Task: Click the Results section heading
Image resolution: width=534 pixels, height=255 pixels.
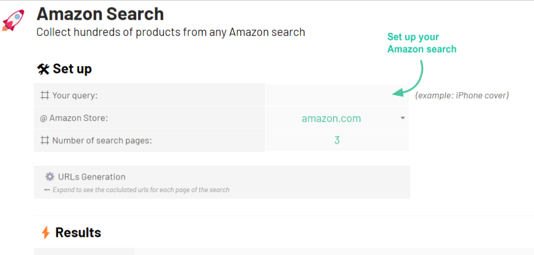Action: [x=78, y=233]
